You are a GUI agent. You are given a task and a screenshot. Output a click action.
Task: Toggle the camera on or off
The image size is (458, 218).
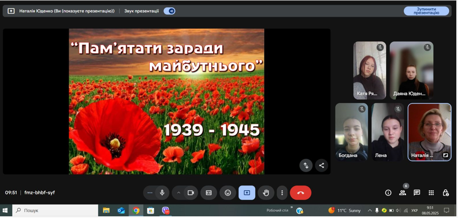tap(191, 193)
